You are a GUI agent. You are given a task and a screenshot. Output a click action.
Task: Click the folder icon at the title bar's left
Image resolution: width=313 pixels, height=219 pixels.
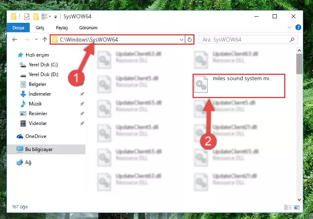[x=13, y=16]
